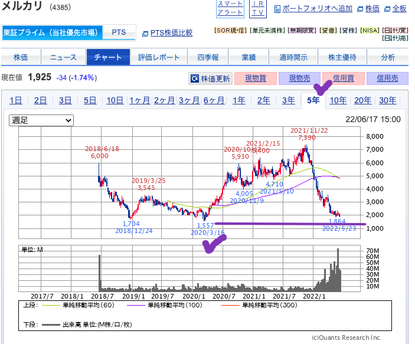Select 2年 chart period
This screenshot has height=344, width=415.
264,100
